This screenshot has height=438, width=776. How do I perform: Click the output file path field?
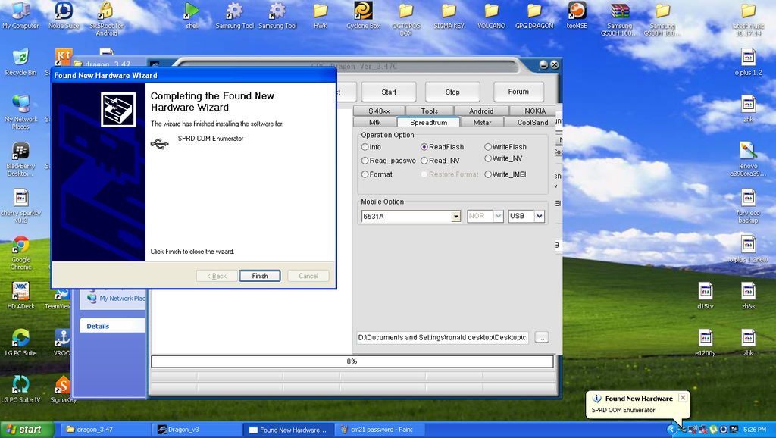(442, 338)
